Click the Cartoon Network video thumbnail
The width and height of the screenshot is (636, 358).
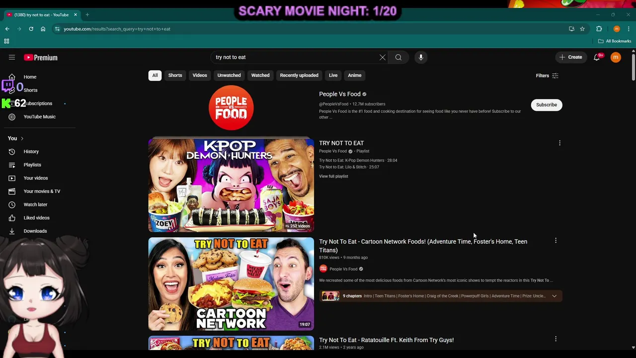(231, 284)
